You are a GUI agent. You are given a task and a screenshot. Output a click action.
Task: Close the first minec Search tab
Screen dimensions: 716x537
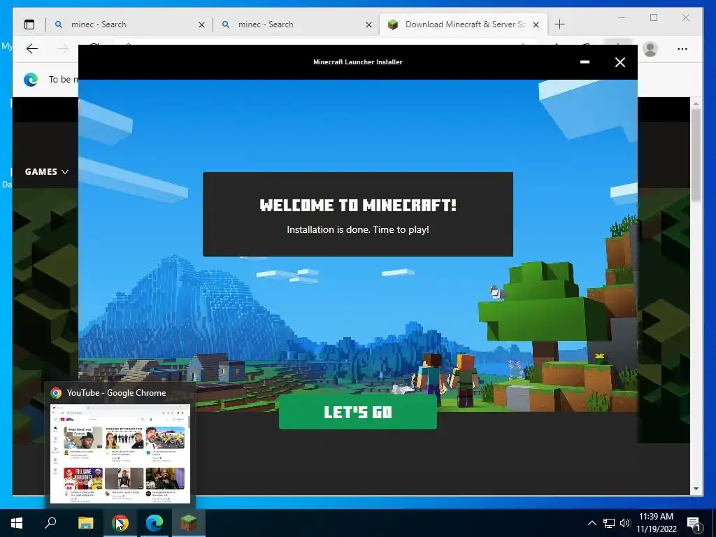(201, 24)
